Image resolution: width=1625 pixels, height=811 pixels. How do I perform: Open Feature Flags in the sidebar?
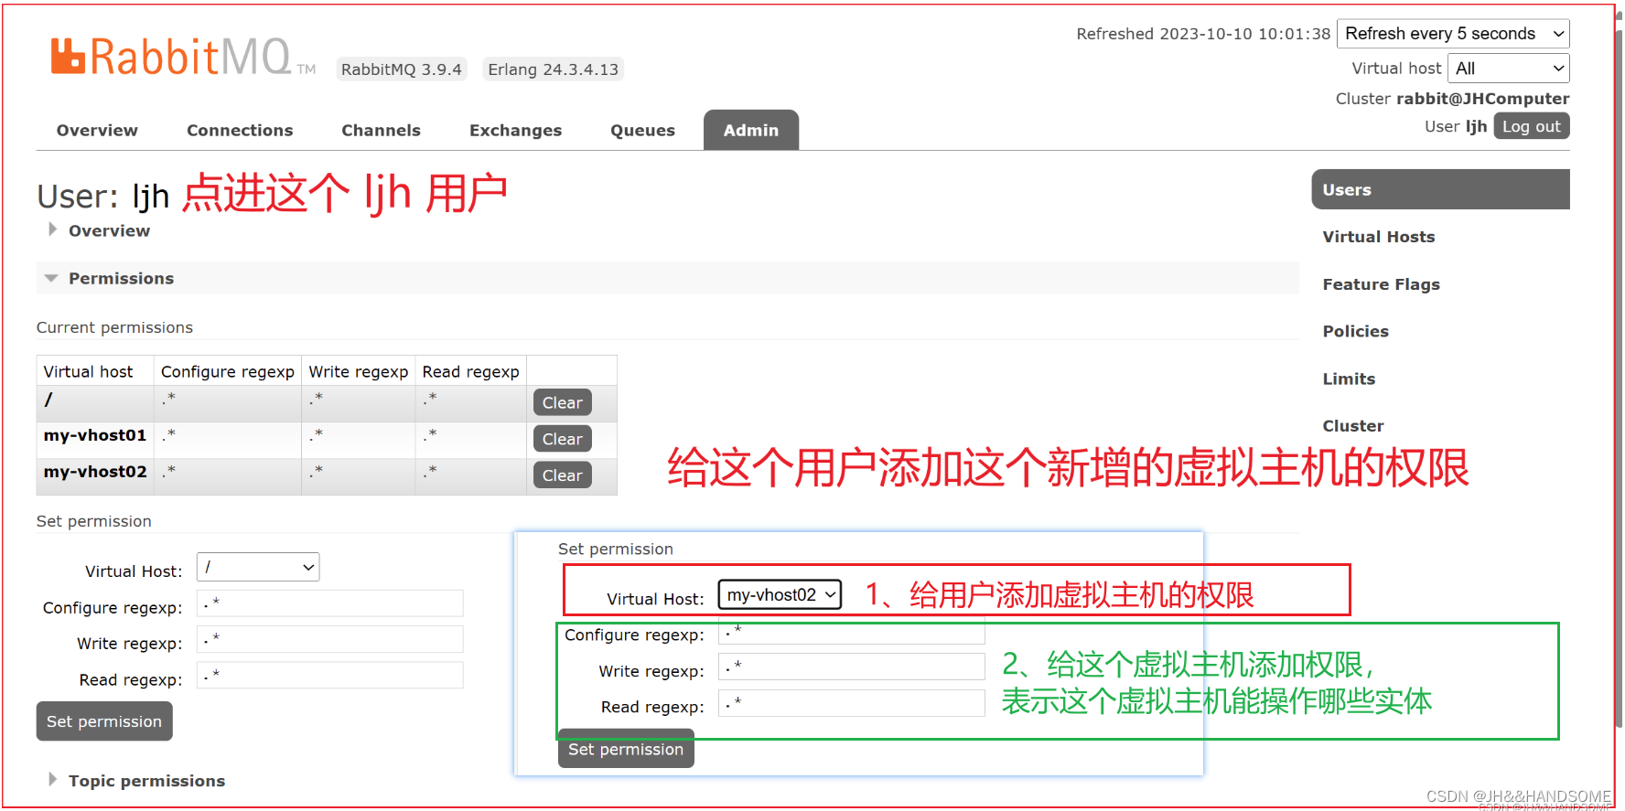coord(1381,284)
